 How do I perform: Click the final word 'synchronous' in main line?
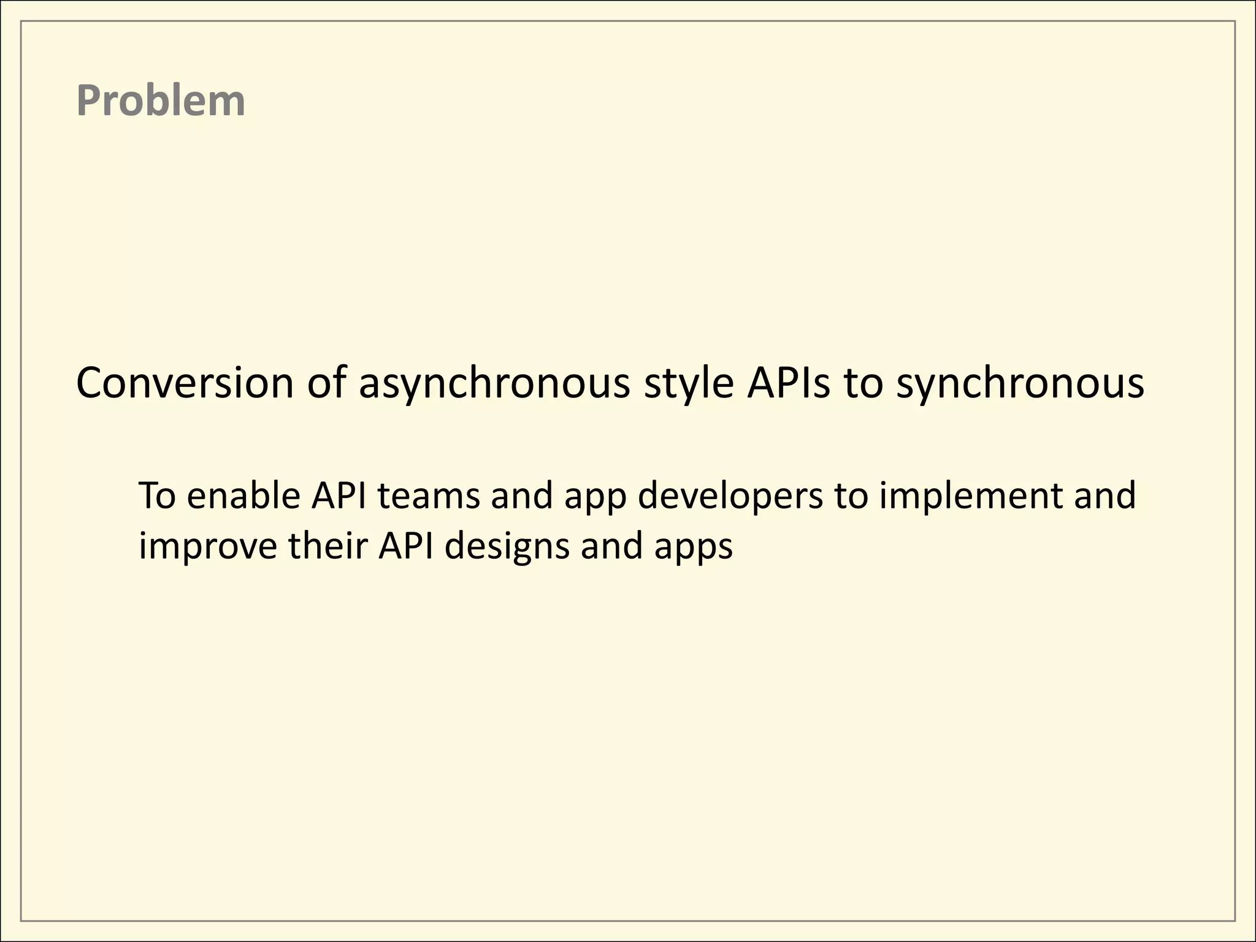(x=1020, y=383)
